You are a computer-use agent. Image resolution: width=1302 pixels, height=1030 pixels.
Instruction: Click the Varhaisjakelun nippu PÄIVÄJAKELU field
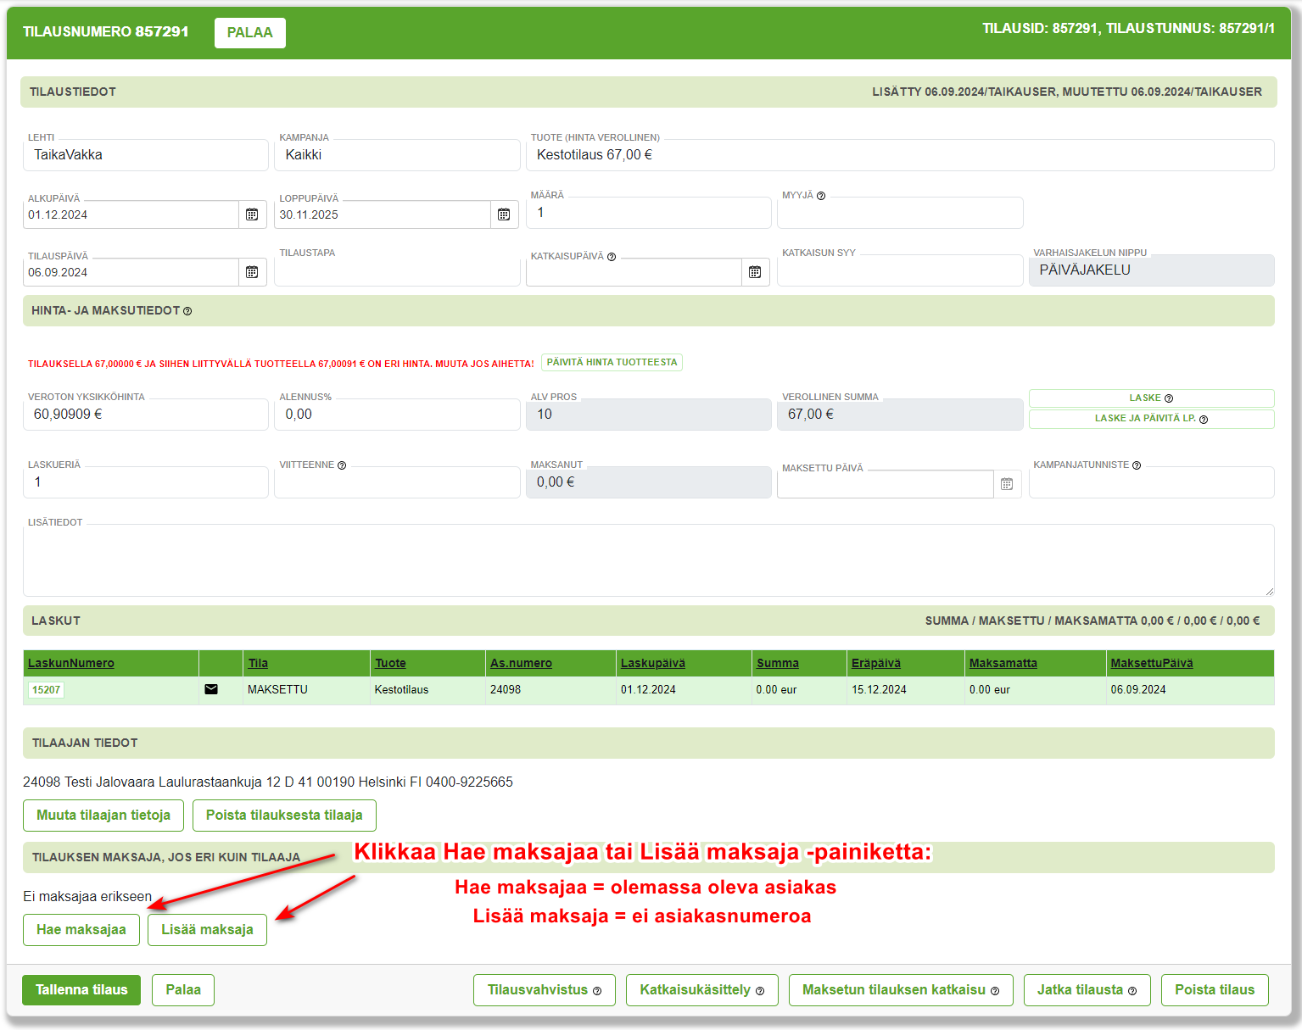(x=1151, y=270)
